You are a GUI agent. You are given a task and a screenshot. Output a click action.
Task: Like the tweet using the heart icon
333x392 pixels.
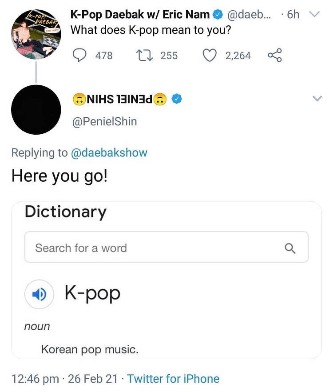[x=209, y=55]
